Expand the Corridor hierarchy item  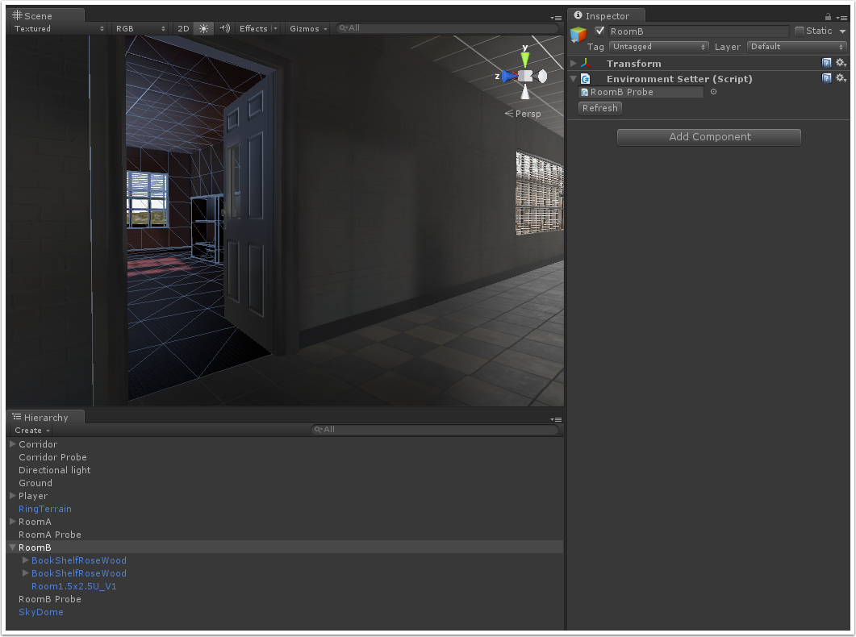tap(13, 444)
